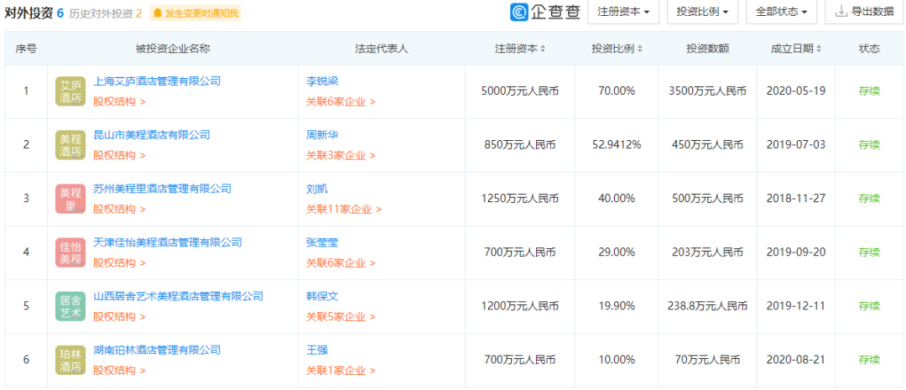Open 天津佳怡美程酒店管理有限公司 company link

(168, 242)
